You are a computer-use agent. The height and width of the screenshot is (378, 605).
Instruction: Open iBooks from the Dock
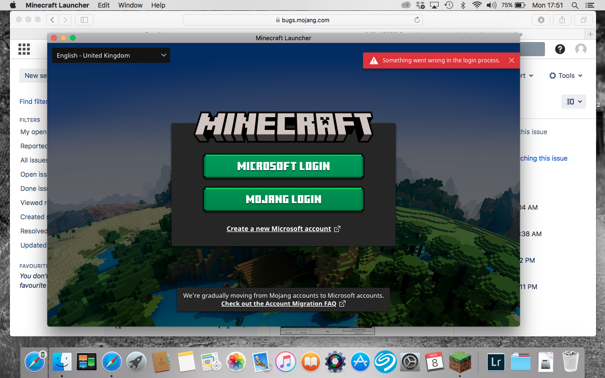click(311, 362)
